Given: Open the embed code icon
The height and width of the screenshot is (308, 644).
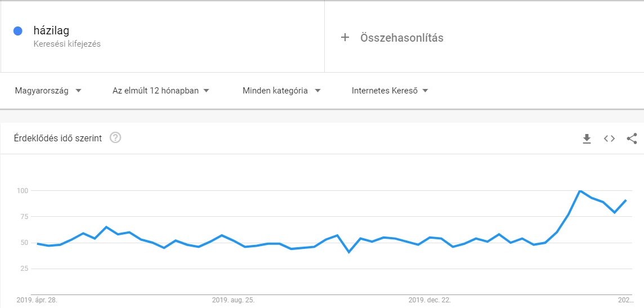Looking at the screenshot, I should click(x=609, y=139).
